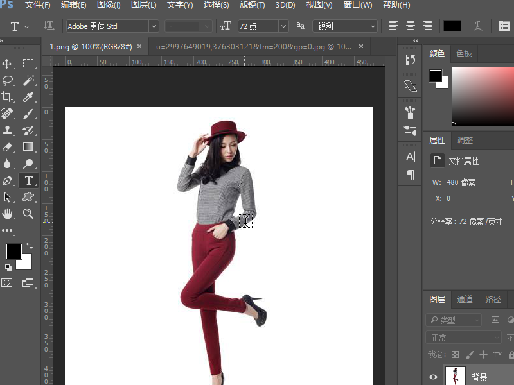Screen dimensions: 514x385
Task: Select the Lasso tool
Action: (7, 80)
